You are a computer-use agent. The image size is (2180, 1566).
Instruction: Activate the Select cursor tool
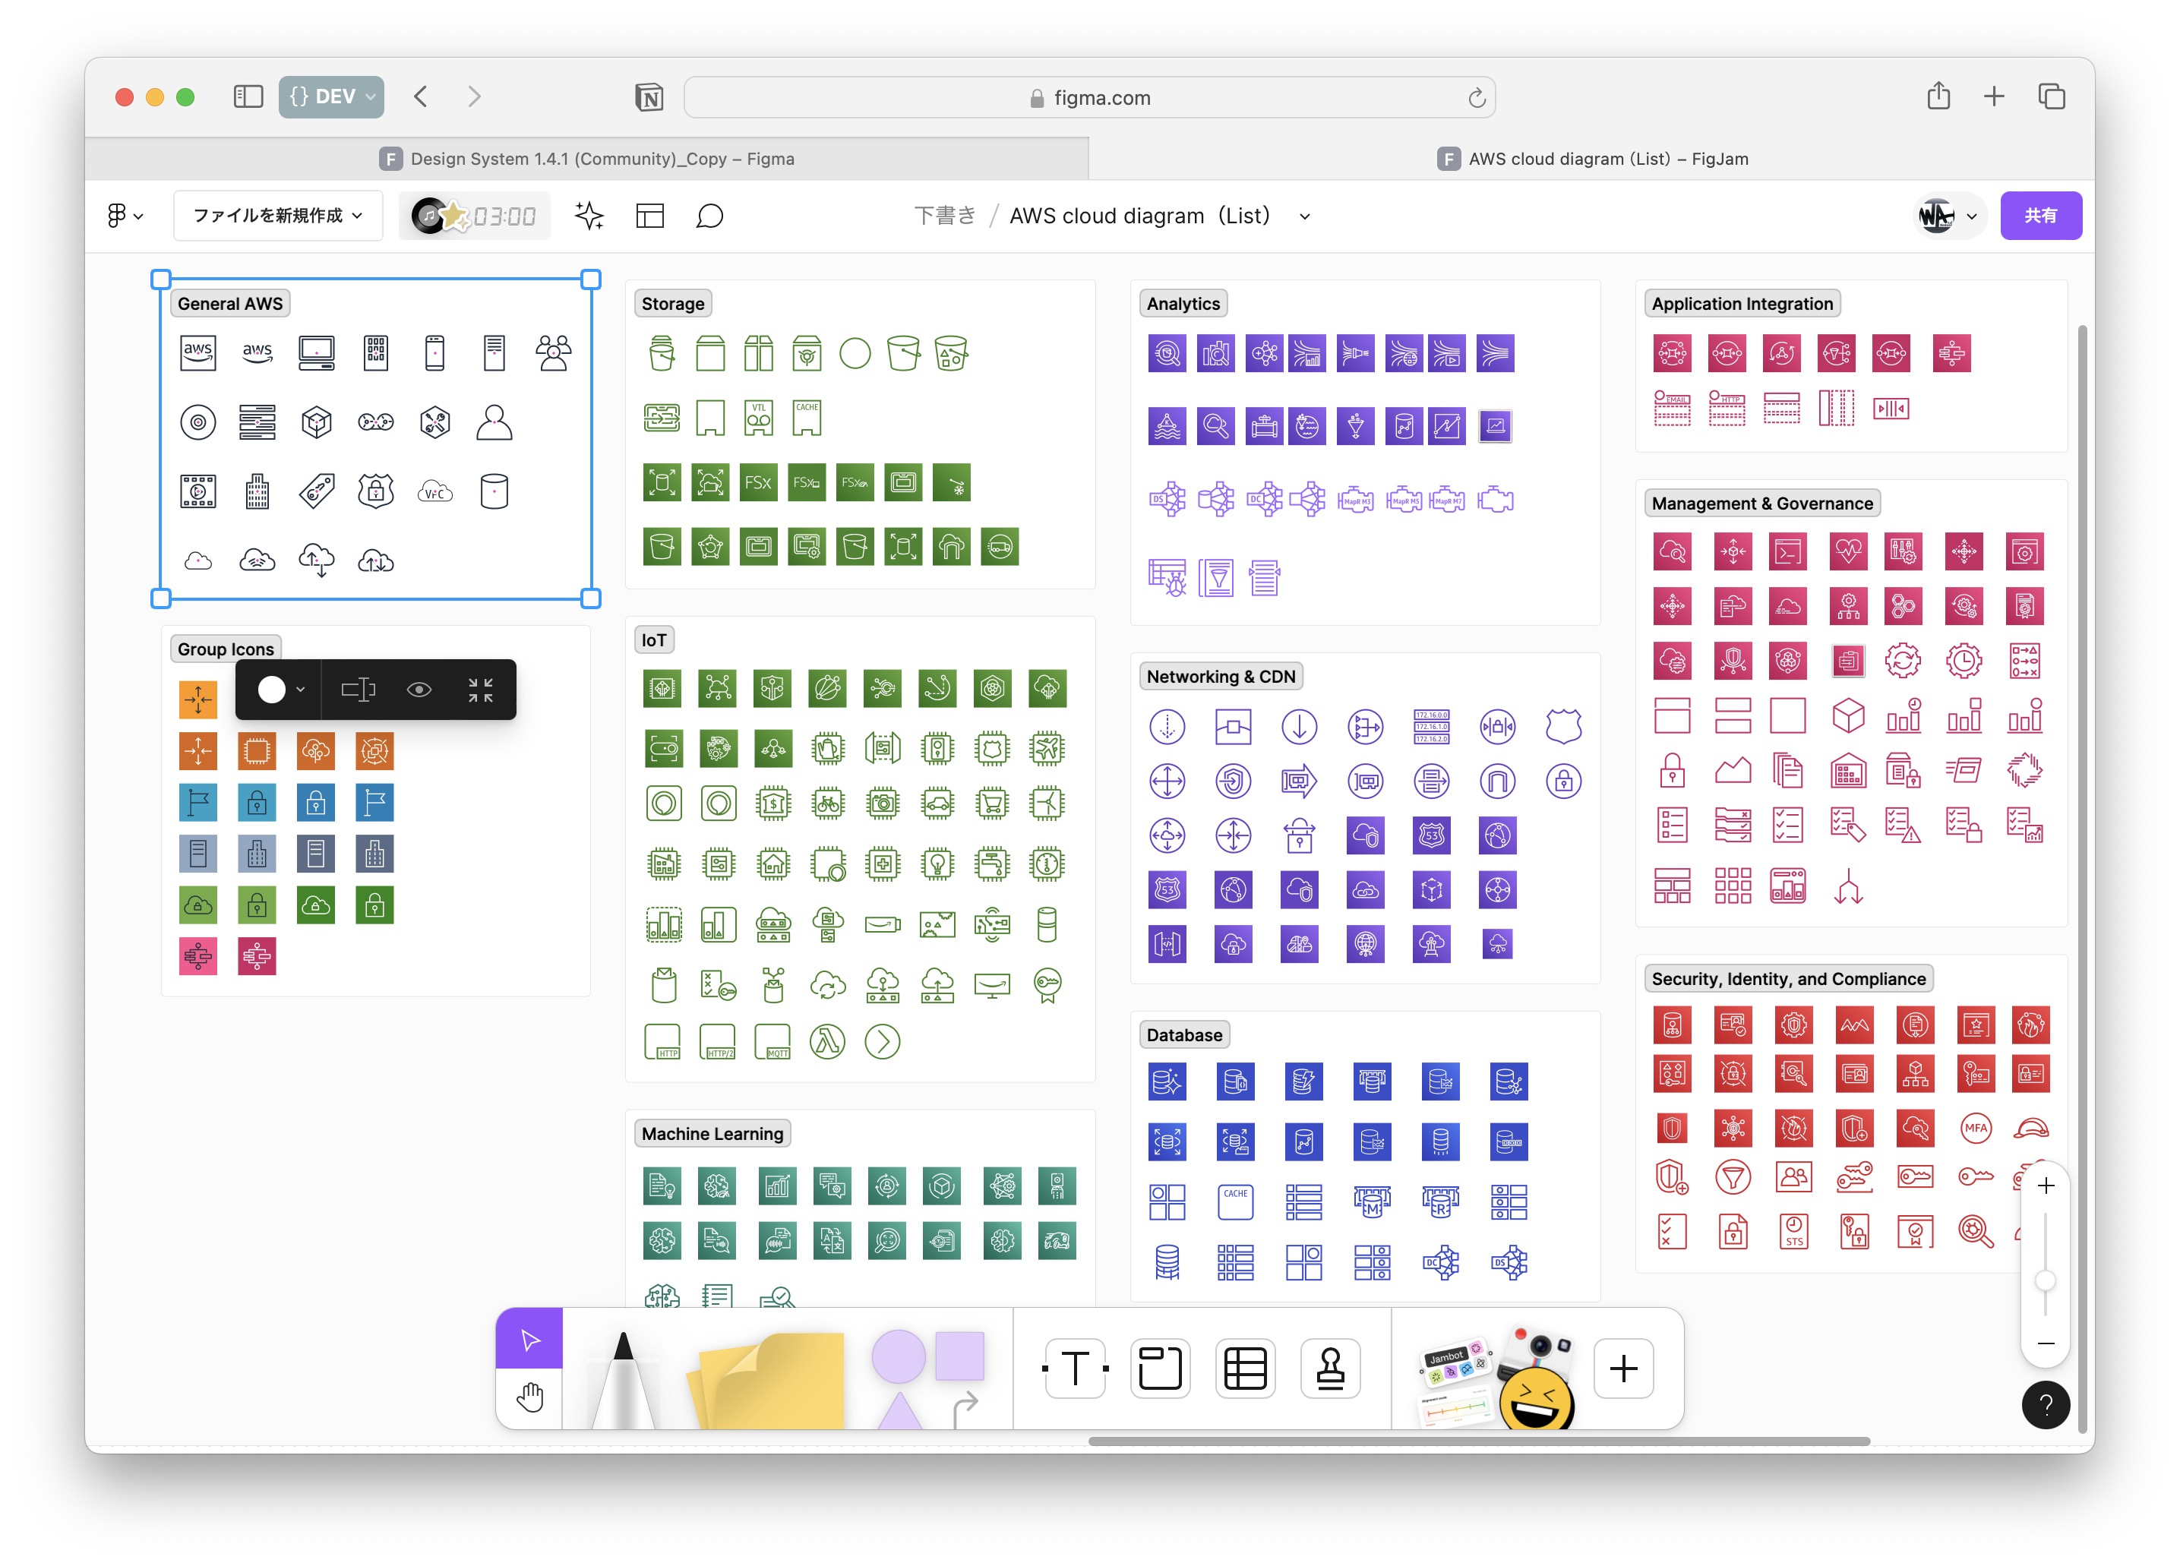(529, 1339)
